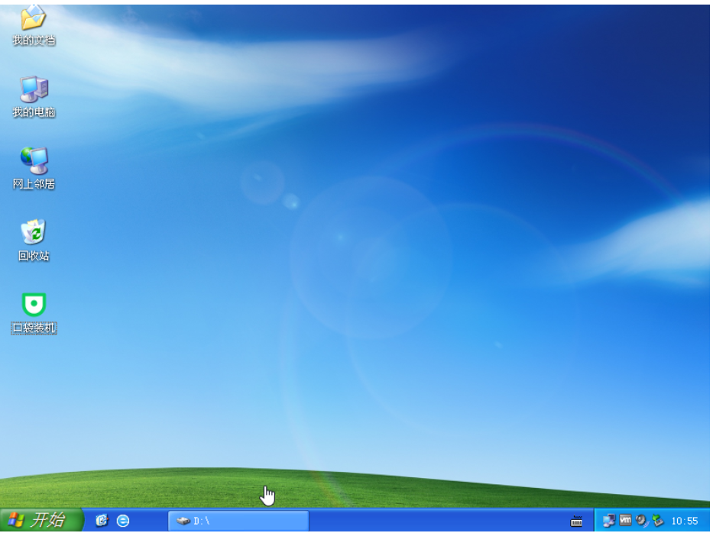Click the 网上邻居 network icon
This screenshot has width=713, height=533.
coord(34,160)
